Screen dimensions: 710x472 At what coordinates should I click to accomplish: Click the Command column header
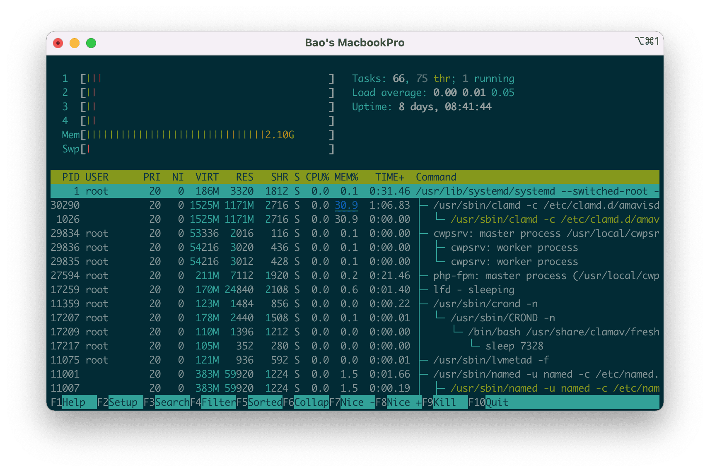click(x=436, y=177)
